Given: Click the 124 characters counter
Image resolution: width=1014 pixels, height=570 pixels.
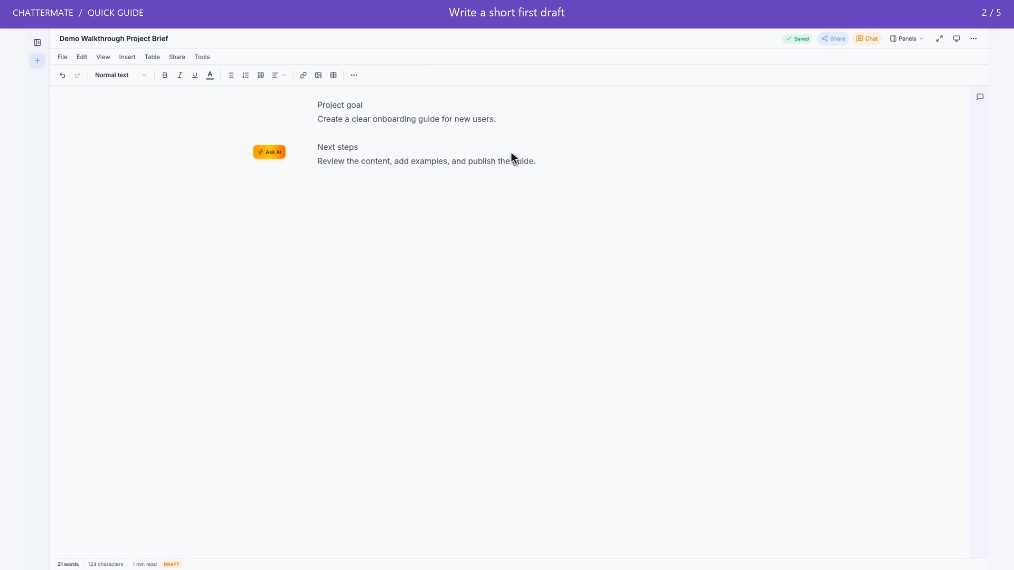Looking at the screenshot, I should pyautogui.click(x=106, y=564).
